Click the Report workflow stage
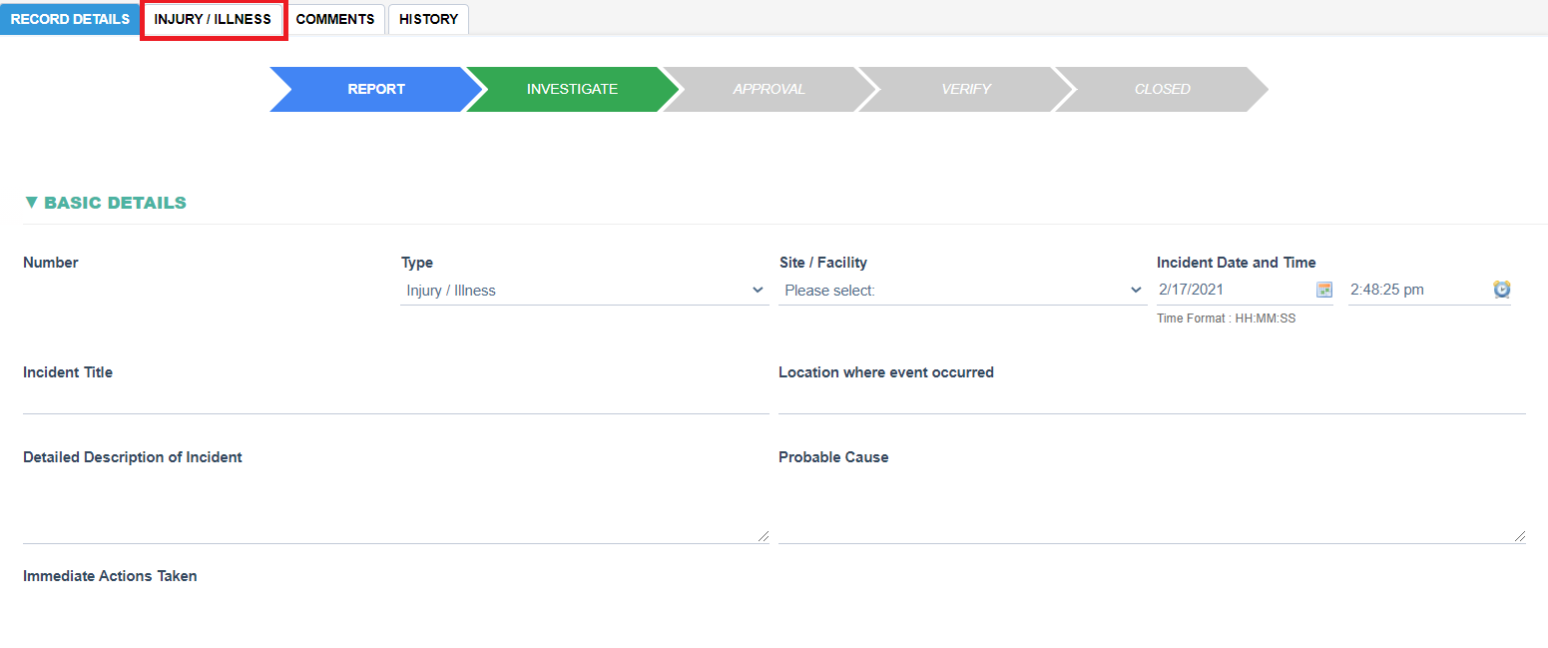This screenshot has width=1548, height=648. [375, 89]
